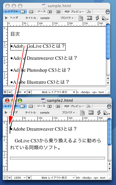Screen dimensions: 116x185
Task: Click the タイトル field showing sample in sample.html
Action: [x=45, y=18]
